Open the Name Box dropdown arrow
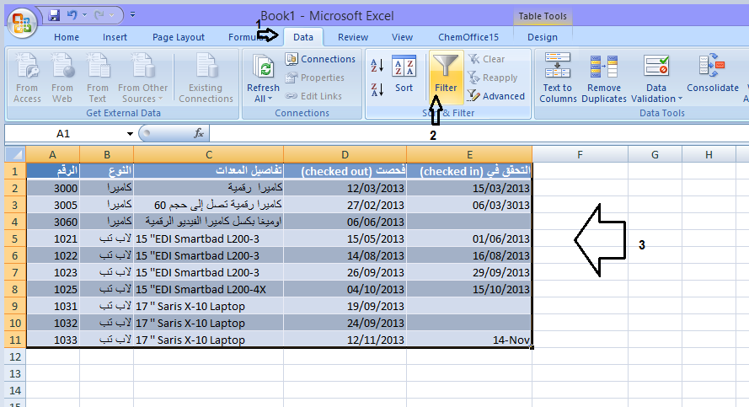The height and width of the screenshot is (407, 749). coord(130,134)
